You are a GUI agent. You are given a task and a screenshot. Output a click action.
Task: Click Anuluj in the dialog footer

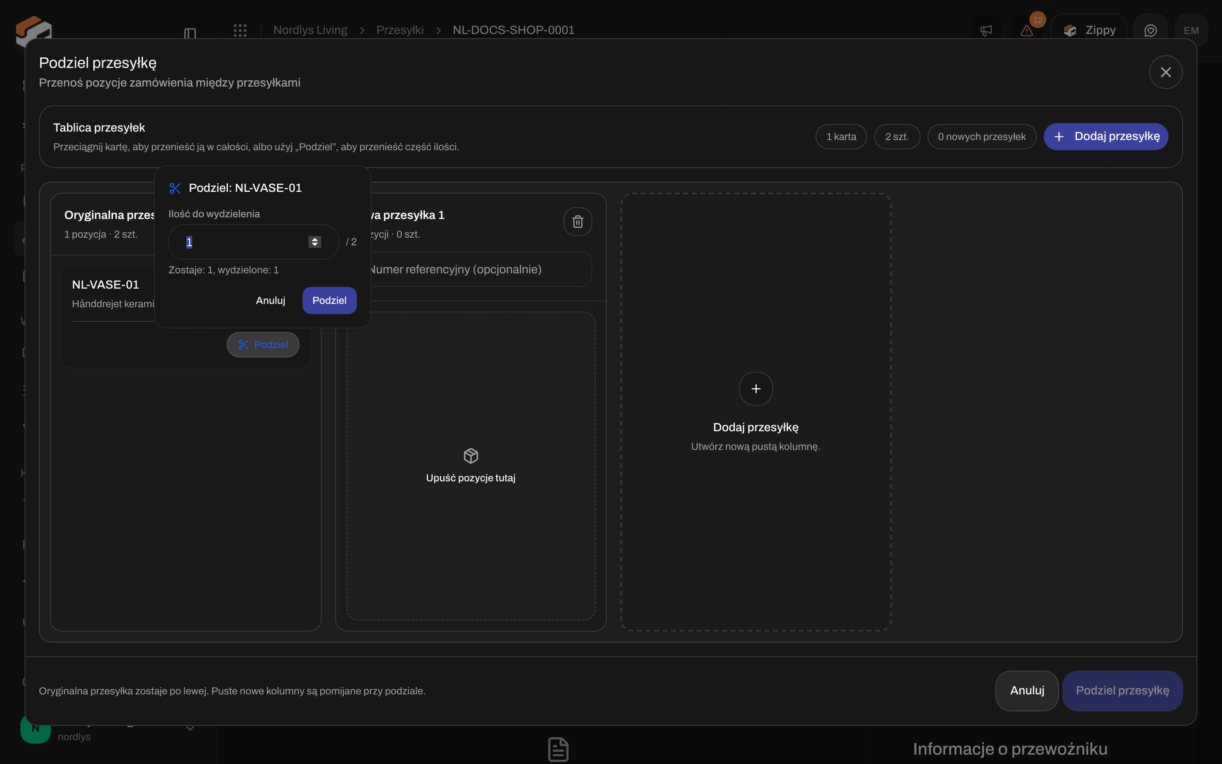click(1027, 691)
